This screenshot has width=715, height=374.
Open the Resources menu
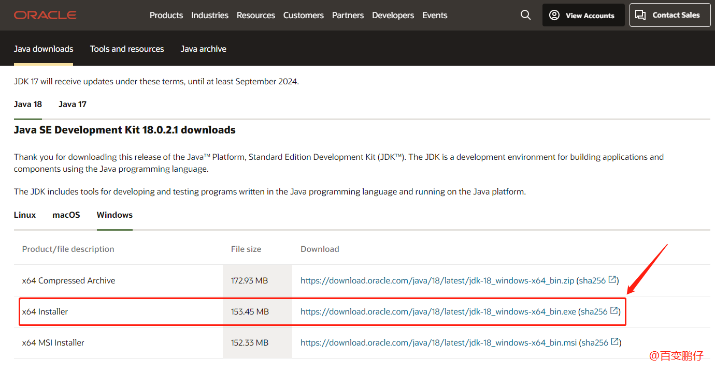point(256,16)
